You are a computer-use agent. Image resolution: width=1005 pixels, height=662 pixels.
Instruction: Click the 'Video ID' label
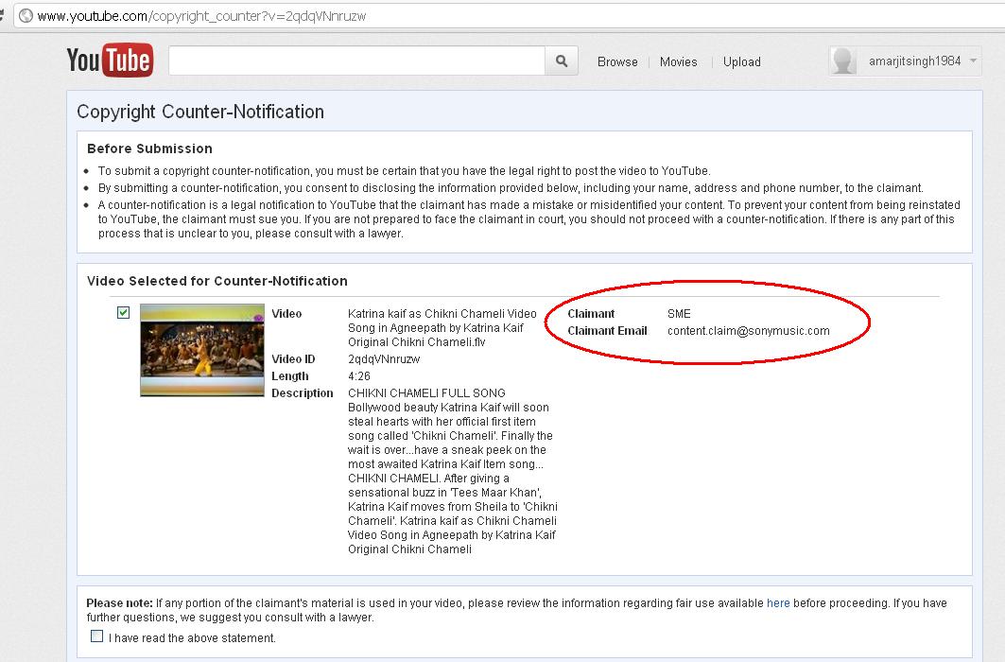[293, 358]
